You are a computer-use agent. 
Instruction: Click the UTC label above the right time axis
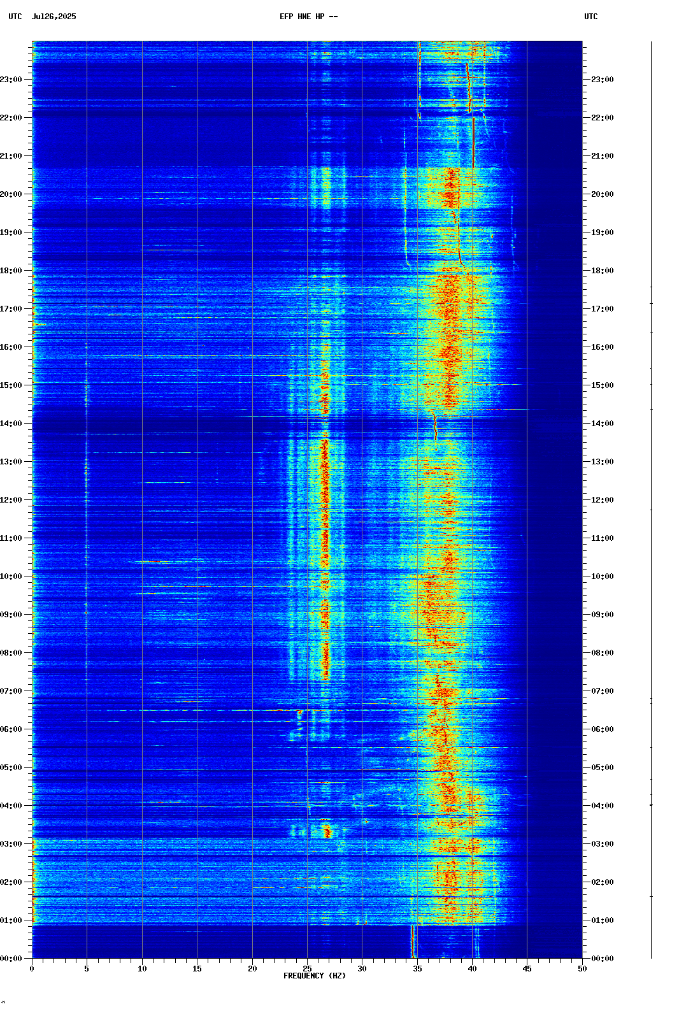(x=590, y=17)
